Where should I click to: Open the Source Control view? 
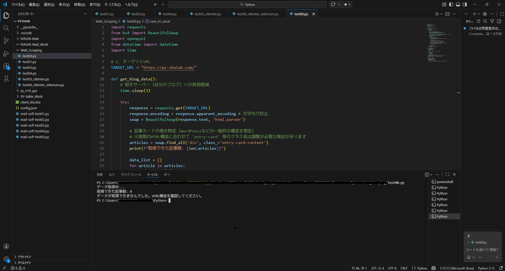tap(6, 41)
